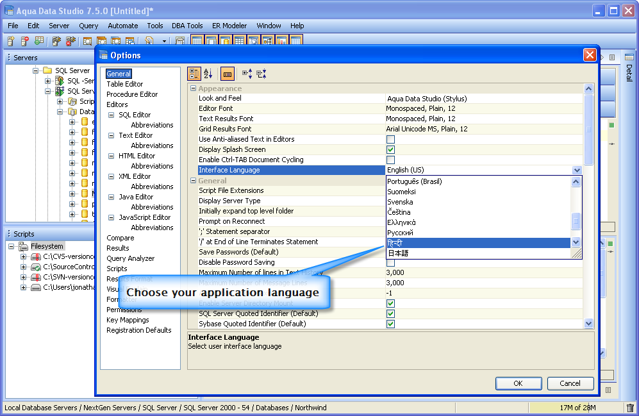Uncheck Sybase Quoted Identifier checkbox
Image resolution: width=639 pixels, height=416 pixels.
(x=390, y=324)
